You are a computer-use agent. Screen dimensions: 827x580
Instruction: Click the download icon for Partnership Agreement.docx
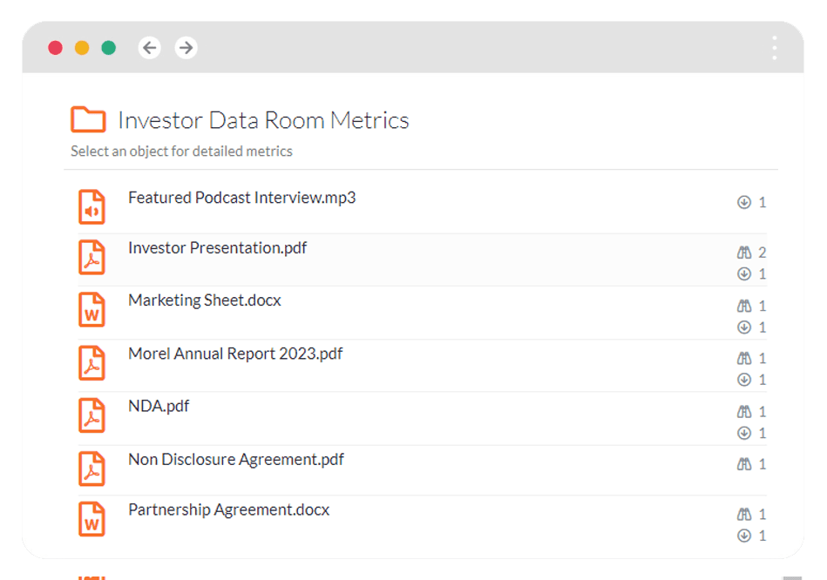744,536
